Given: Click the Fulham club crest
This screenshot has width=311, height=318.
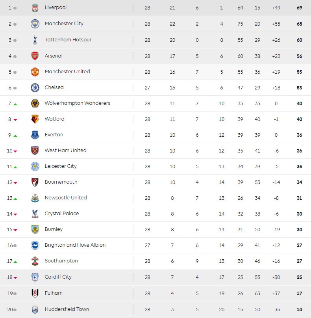Looking at the screenshot, I should 35,293.
